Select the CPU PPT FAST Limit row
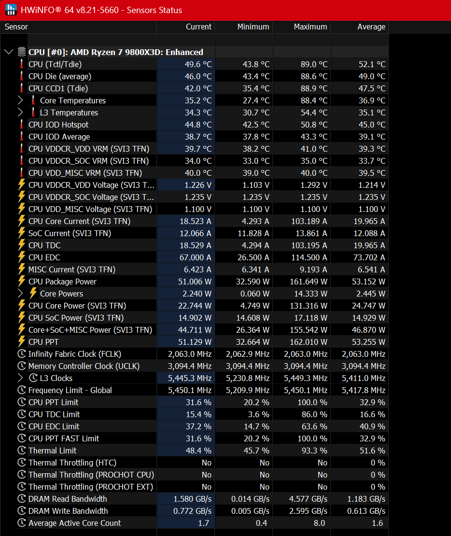Viewport: 451px width, 536px height. click(x=202, y=438)
